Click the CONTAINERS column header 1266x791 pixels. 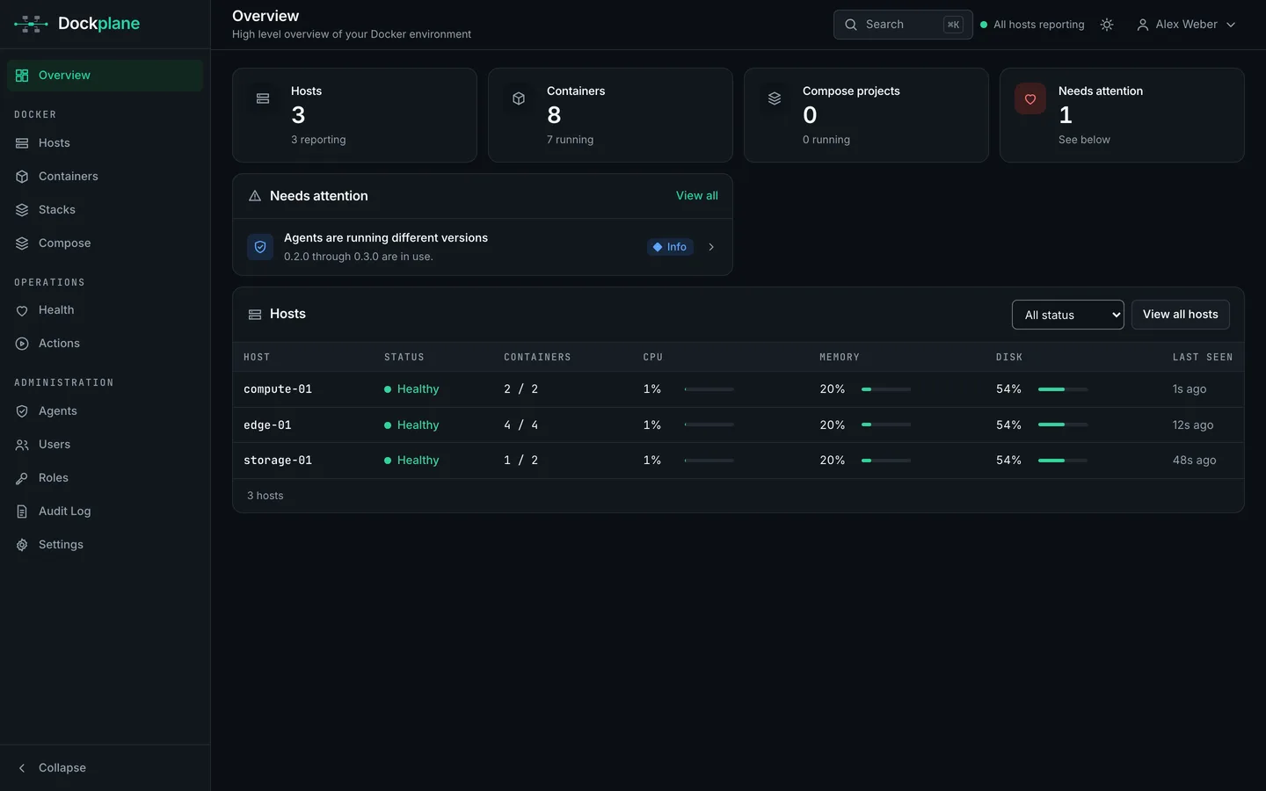(537, 357)
